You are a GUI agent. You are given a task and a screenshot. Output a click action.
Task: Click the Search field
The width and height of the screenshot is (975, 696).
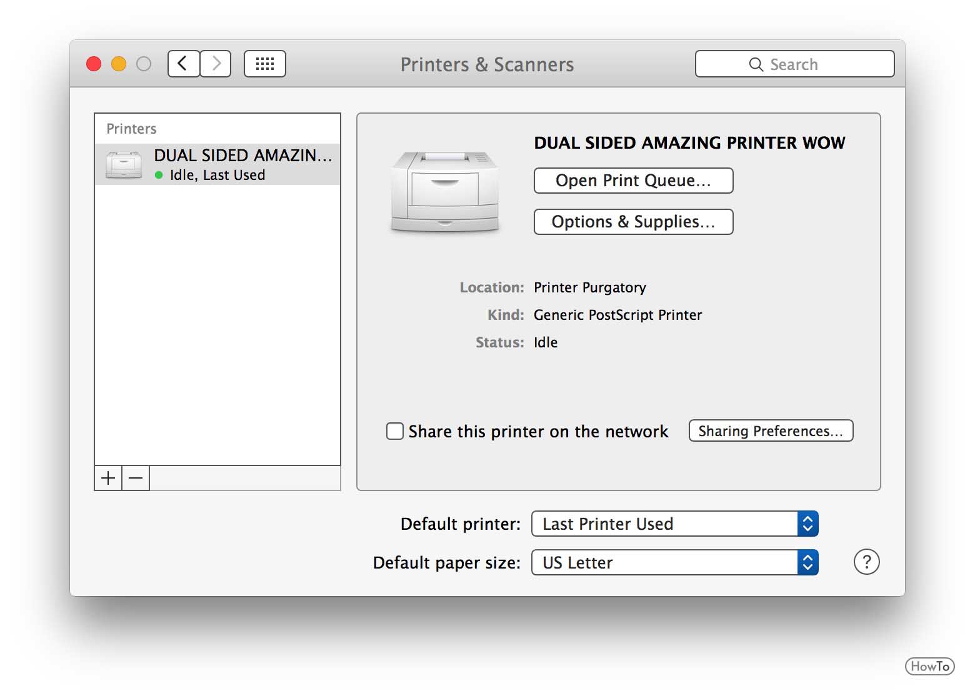click(x=794, y=64)
